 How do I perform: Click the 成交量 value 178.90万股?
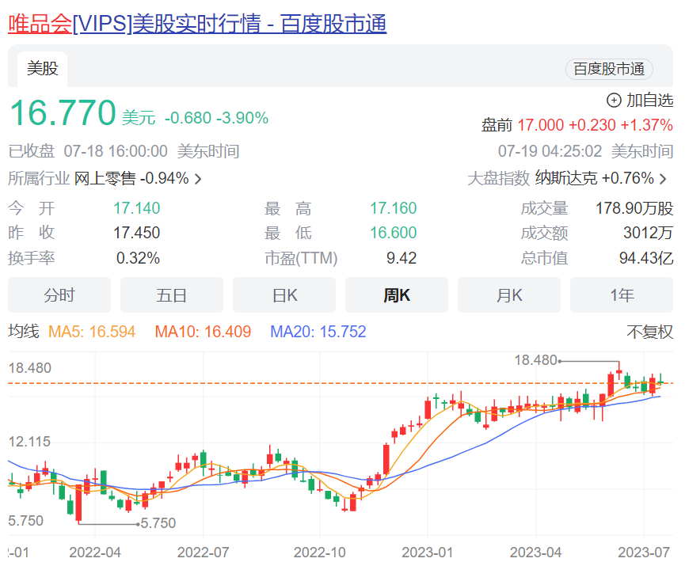[634, 208]
